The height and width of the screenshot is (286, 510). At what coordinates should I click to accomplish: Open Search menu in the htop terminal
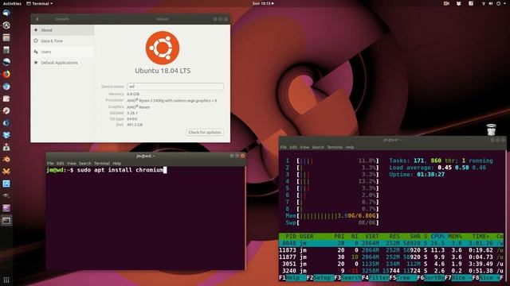coord(318,147)
